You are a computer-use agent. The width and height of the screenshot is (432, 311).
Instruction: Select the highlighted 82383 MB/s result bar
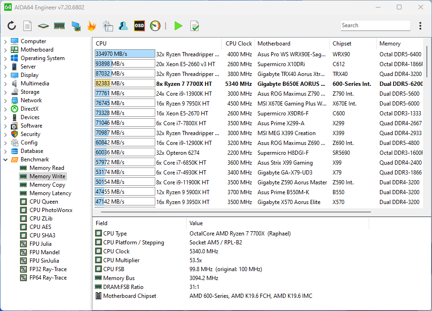pyautogui.click(x=125, y=83)
